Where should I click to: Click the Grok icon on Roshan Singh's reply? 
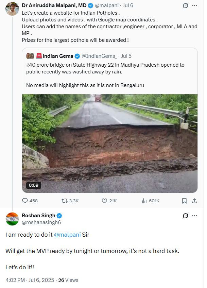coord(185,216)
